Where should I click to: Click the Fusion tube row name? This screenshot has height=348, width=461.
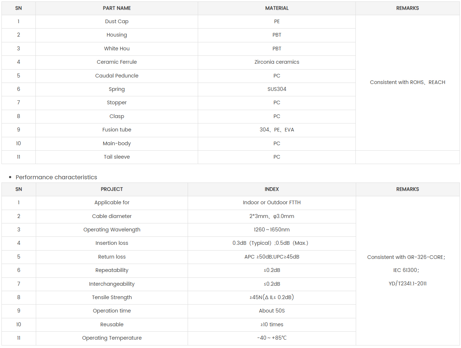(x=117, y=130)
